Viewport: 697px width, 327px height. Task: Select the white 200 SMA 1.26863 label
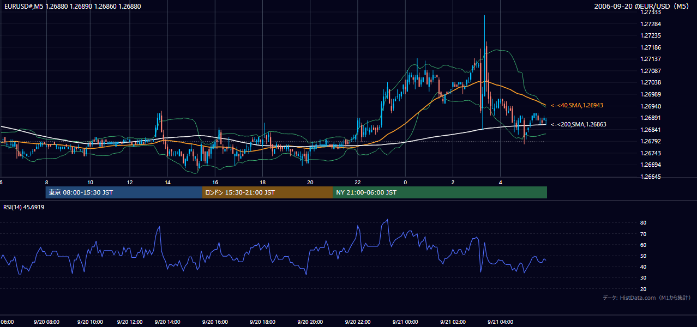coord(579,124)
